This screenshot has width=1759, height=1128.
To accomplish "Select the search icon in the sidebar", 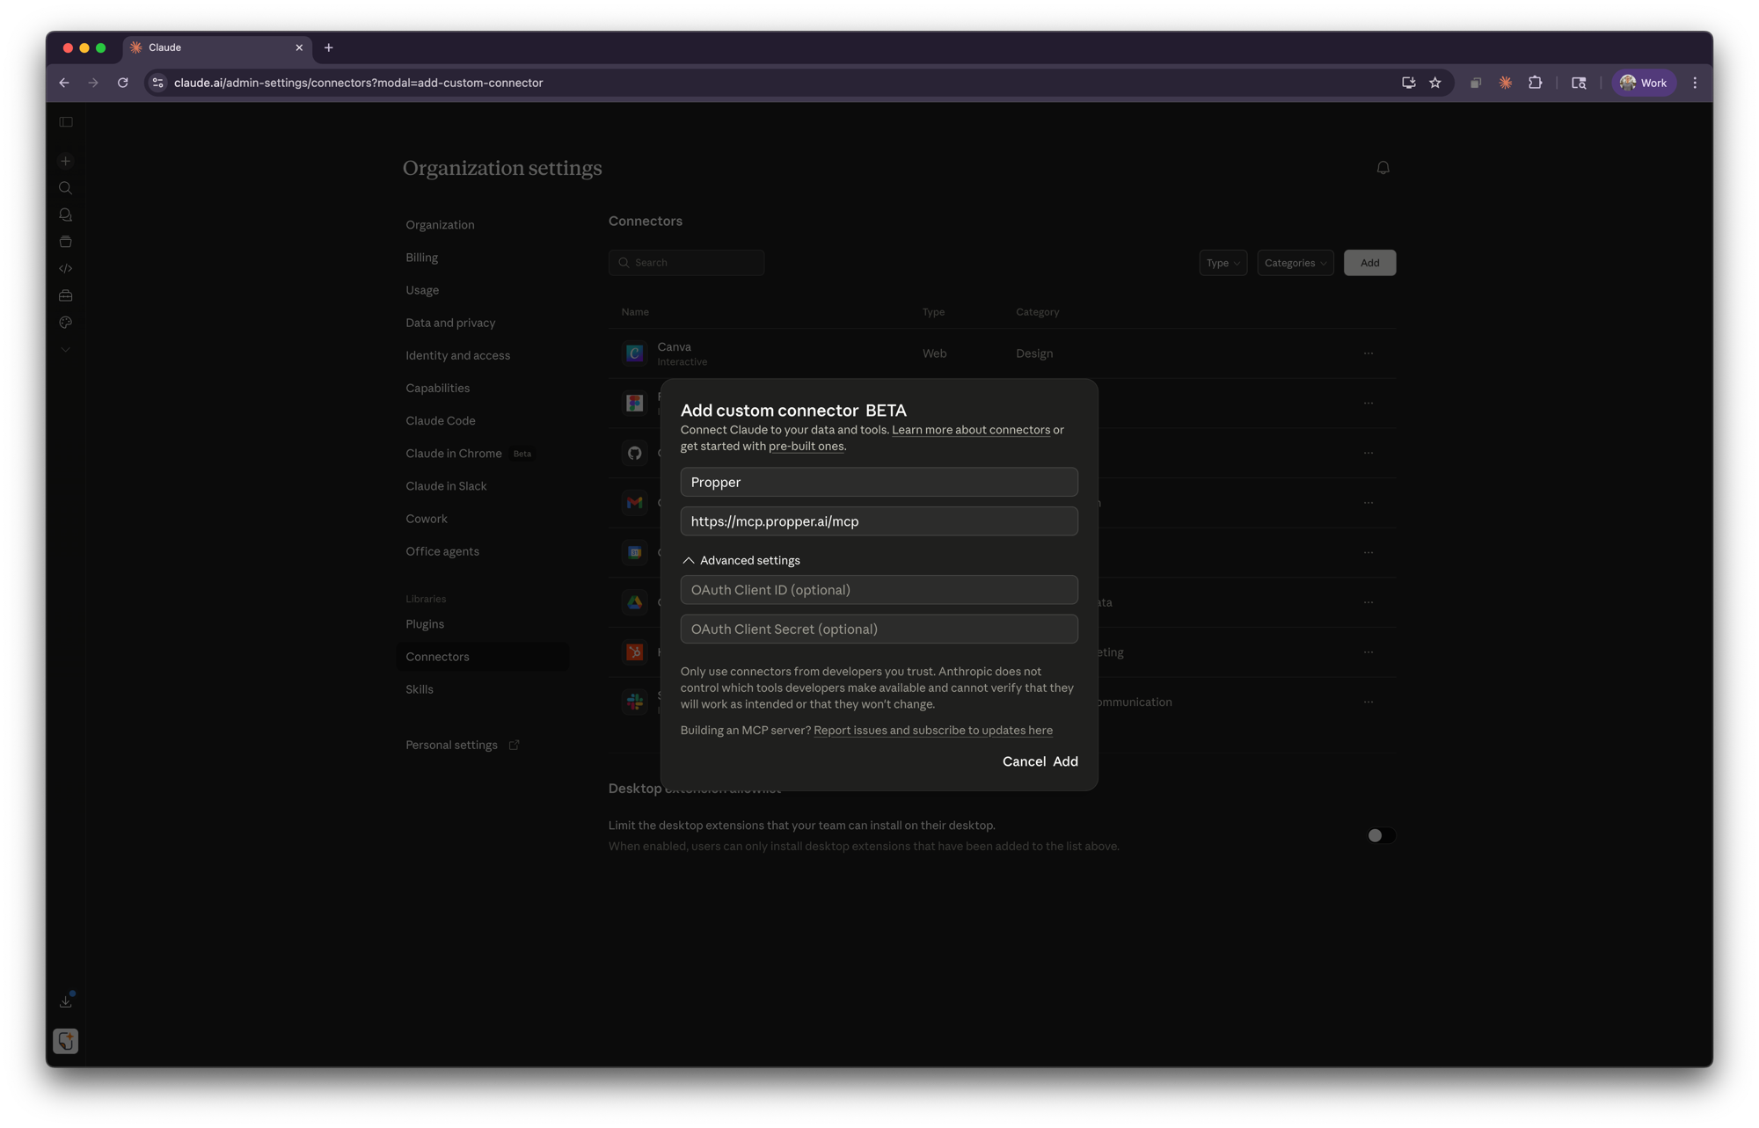I will coord(65,187).
